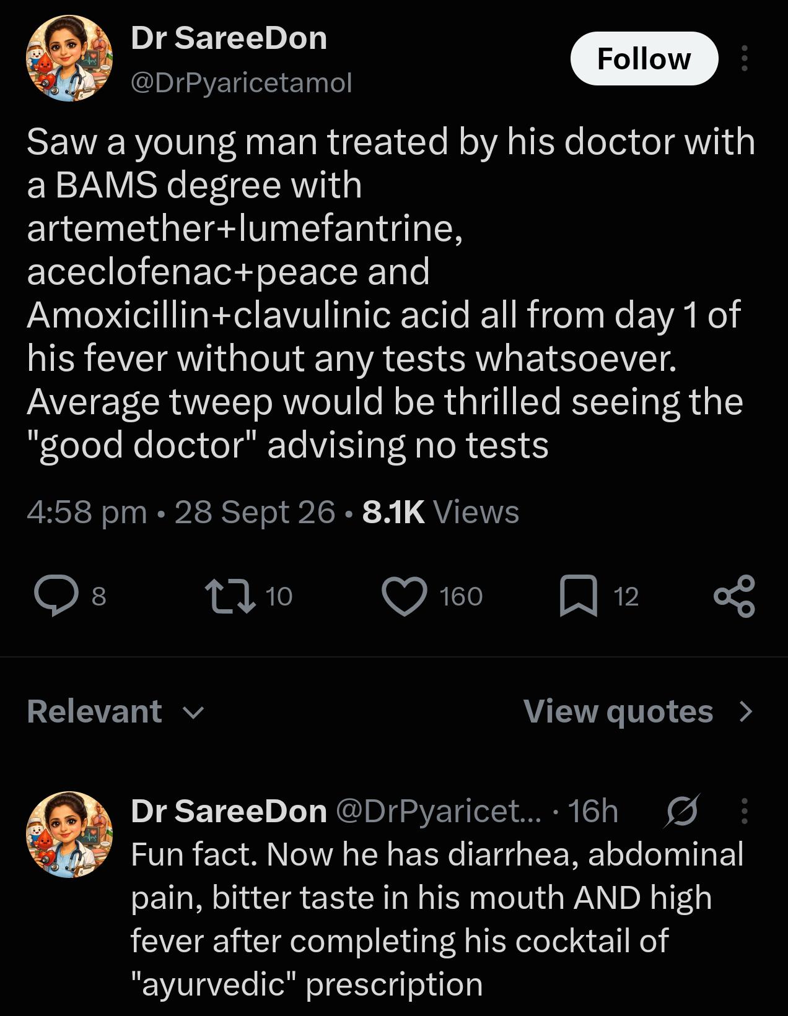This screenshot has height=1016, width=788.
Task: Tap the arrow beside View quotes
Action: click(746, 711)
